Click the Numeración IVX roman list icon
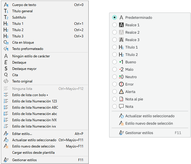The height and width of the screenshot is (164, 191). [x=6, y=120]
